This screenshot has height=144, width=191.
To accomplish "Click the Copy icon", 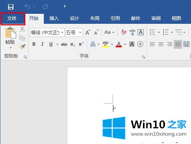I will tap(22, 38).
